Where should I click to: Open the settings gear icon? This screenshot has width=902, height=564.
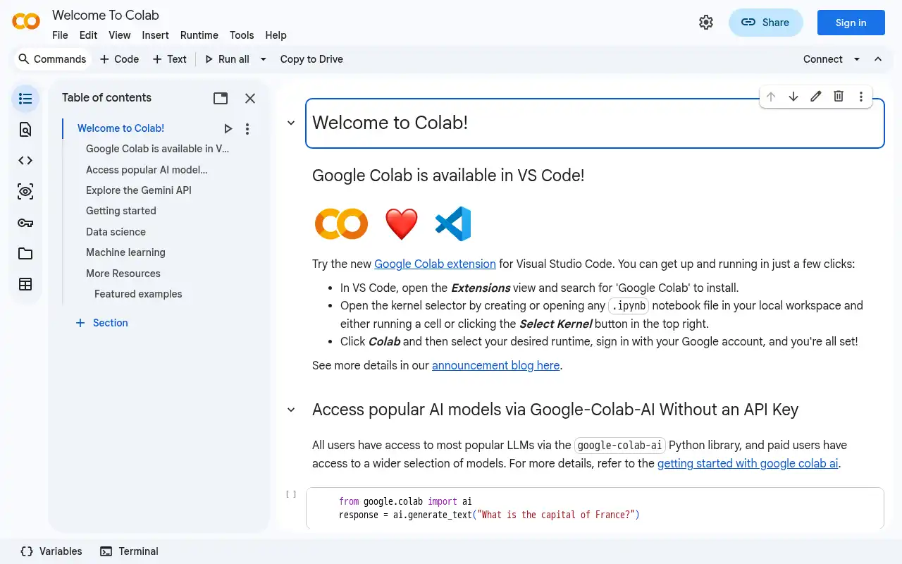705,23
